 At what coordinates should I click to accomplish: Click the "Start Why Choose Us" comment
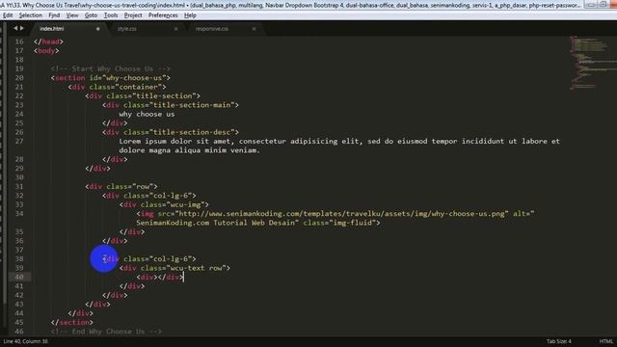pyautogui.click(x=110, y=68)
